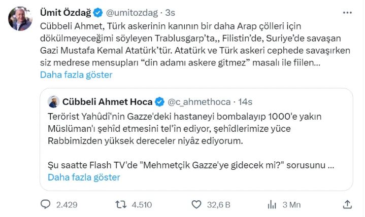Open Ümit Özdağ's profile picture
This screenshot has width=365, height=217.
pyautogui.click(x=21, y=19)
